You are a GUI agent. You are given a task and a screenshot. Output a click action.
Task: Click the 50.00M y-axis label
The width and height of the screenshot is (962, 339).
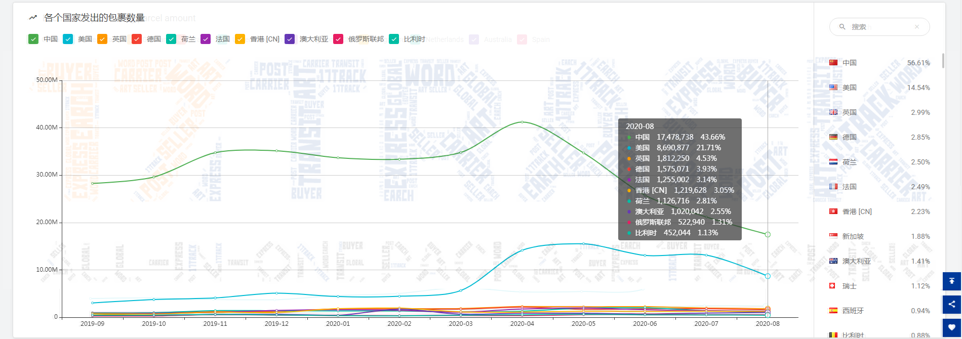coord(47,80)
